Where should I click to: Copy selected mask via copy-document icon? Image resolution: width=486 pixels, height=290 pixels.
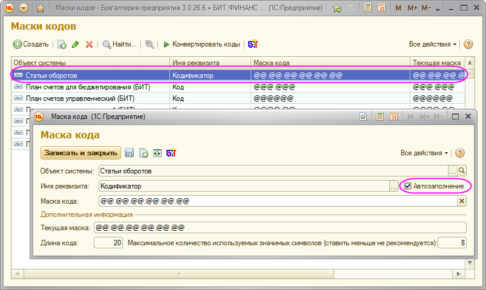pos(62,44)
